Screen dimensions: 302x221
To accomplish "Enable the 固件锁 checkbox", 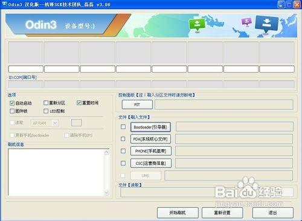I will (12, 111).
